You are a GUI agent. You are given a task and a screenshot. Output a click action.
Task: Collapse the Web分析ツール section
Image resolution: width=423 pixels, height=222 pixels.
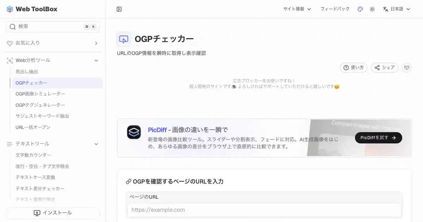(96, 61)
